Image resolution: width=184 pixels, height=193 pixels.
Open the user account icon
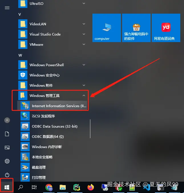point(7,120)
